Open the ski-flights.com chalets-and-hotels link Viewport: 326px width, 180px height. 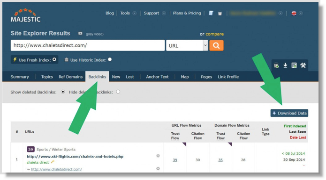tap(75, 157)
